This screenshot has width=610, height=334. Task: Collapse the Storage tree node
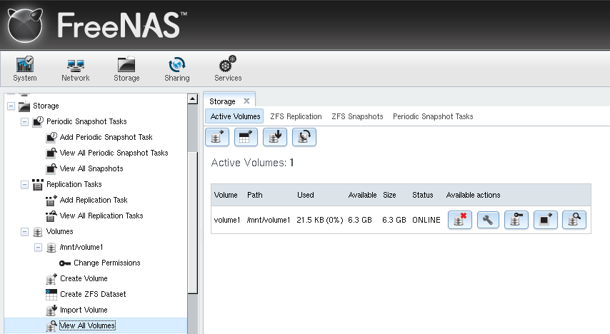point(11,106)
